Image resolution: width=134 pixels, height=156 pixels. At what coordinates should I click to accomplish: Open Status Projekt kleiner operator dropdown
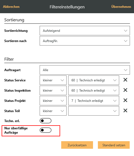point(53,101)
